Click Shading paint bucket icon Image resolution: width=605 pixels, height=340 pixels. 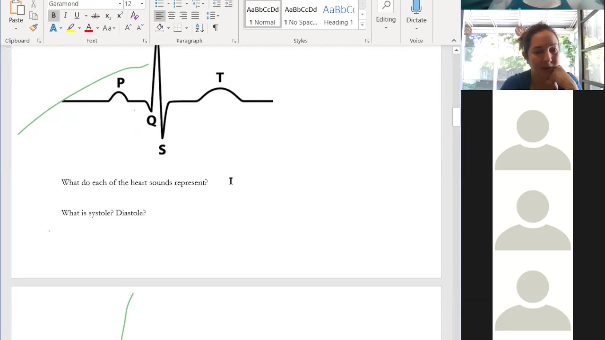[x=160, y=28]
